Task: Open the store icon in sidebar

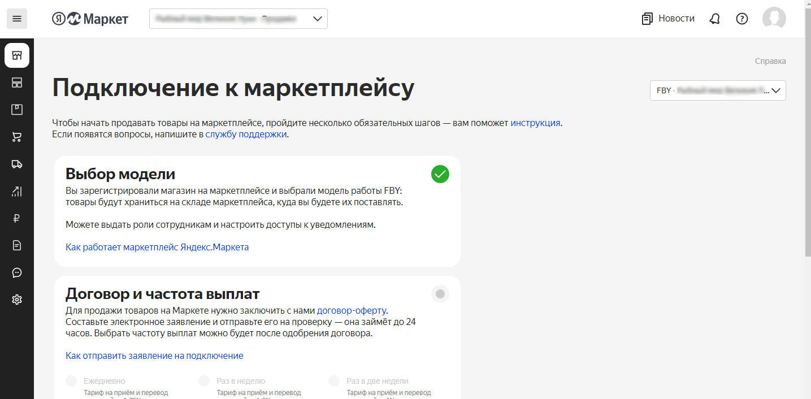Action: [x=17, y=55]
